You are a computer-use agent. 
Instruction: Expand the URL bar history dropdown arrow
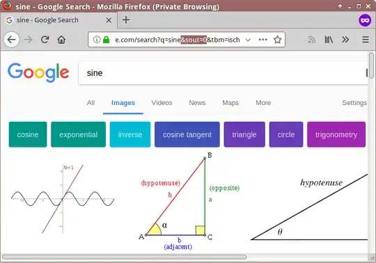tap(248, 40)
